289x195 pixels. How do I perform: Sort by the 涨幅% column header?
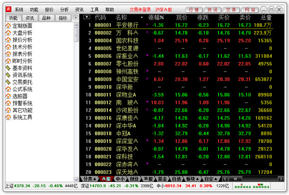coord(156,17)
